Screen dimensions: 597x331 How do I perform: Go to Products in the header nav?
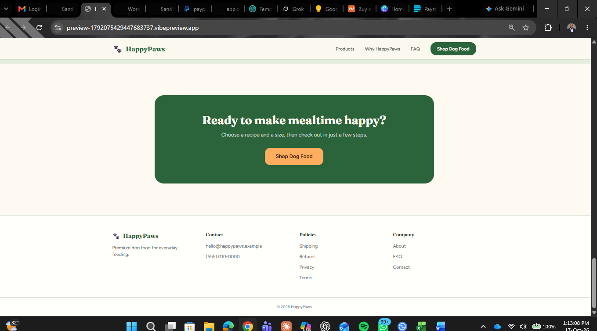pyautogui.click(x=345, y=49)
